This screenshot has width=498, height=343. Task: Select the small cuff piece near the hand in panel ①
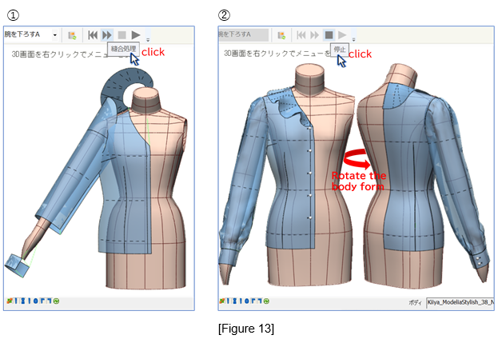click(17, 265)
